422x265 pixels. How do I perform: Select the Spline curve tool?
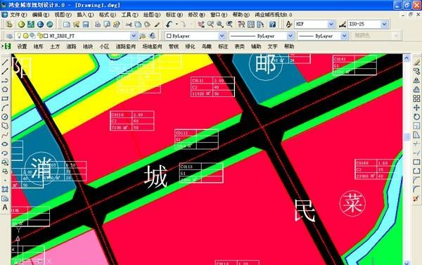(x=5, y=135)
